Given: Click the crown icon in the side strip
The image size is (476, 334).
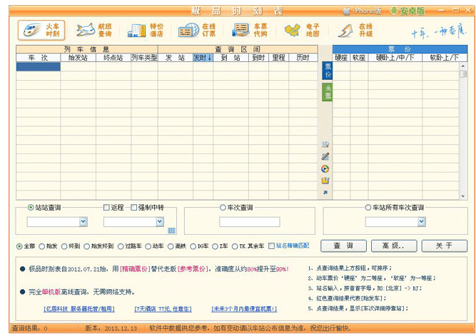Looking at the screenshot, I should pos(325,181).
